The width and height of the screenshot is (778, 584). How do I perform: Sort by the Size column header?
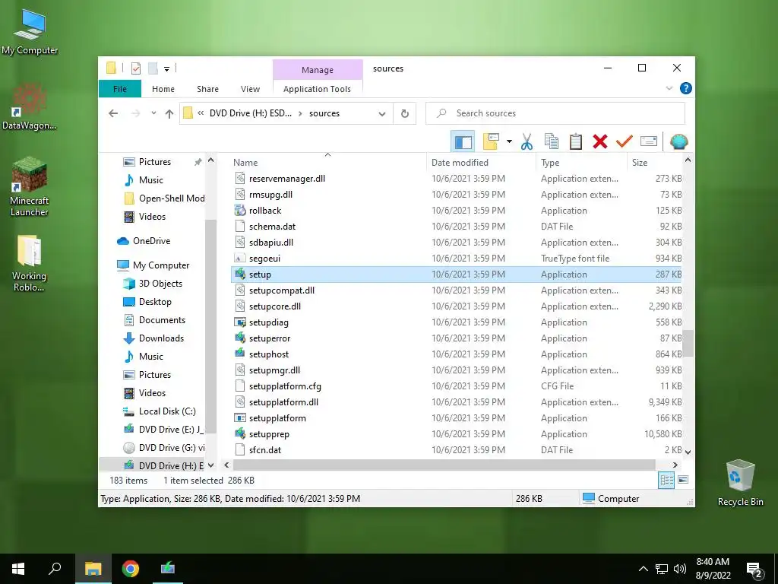[x=654, y=163]
